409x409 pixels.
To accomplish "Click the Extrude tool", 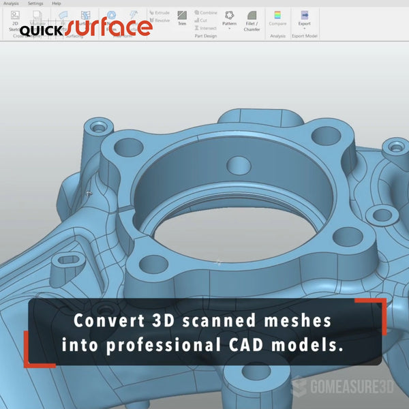I will (x=160, y=12).
